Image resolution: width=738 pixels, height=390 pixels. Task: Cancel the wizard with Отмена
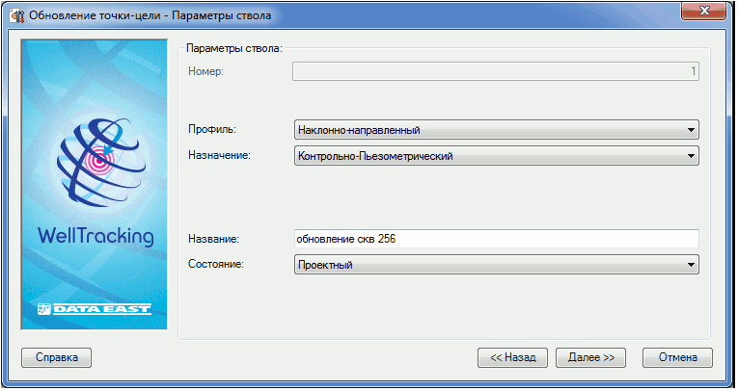[x=677, y=357]
